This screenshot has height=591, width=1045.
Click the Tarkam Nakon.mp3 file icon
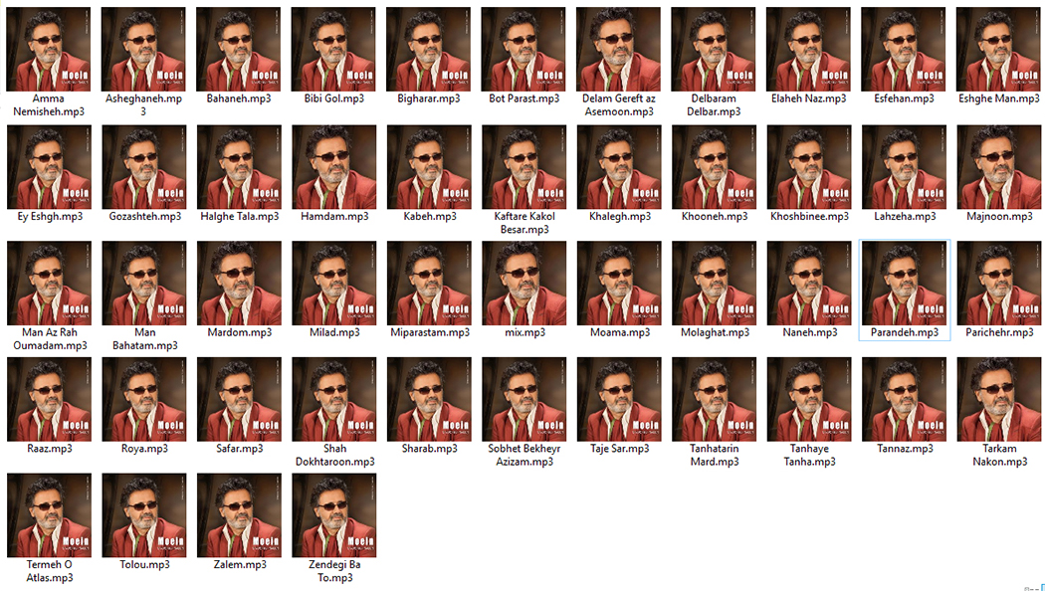pos(999,400)
